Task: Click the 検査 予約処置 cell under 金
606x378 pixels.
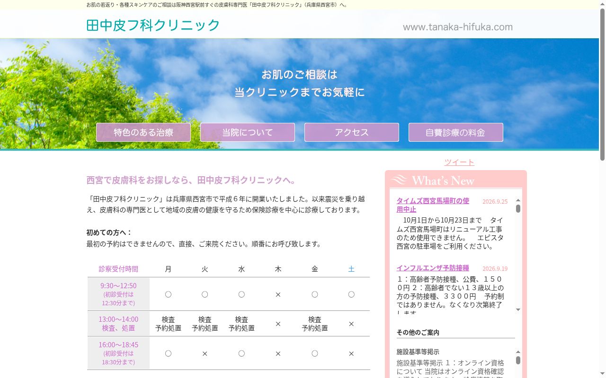Action: pyautogui.click(x=315, y=324)
